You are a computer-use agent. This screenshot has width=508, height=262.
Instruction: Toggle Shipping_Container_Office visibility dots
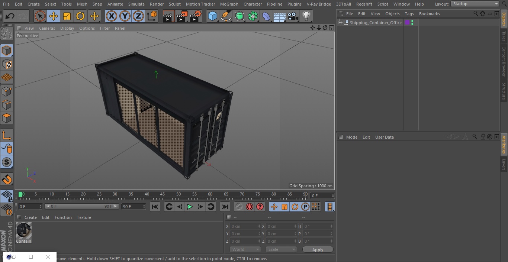click(x=412, y=23)
